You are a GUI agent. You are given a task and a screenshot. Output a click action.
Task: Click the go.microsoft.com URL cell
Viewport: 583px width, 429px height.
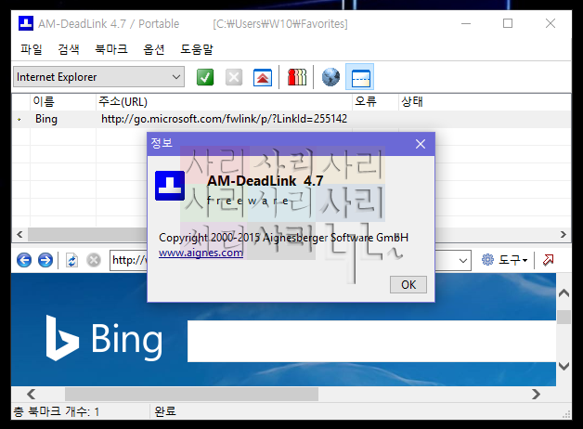(x=225, y=119)
